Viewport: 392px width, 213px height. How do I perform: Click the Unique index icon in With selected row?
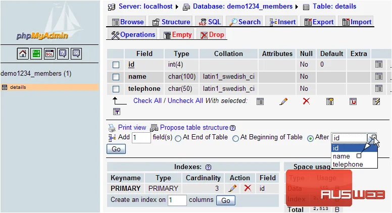(x=353, y=101)
